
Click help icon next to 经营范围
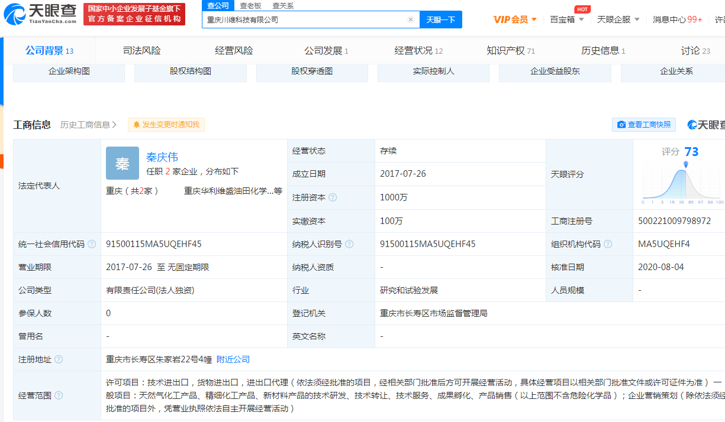click(x=59, y=395)
